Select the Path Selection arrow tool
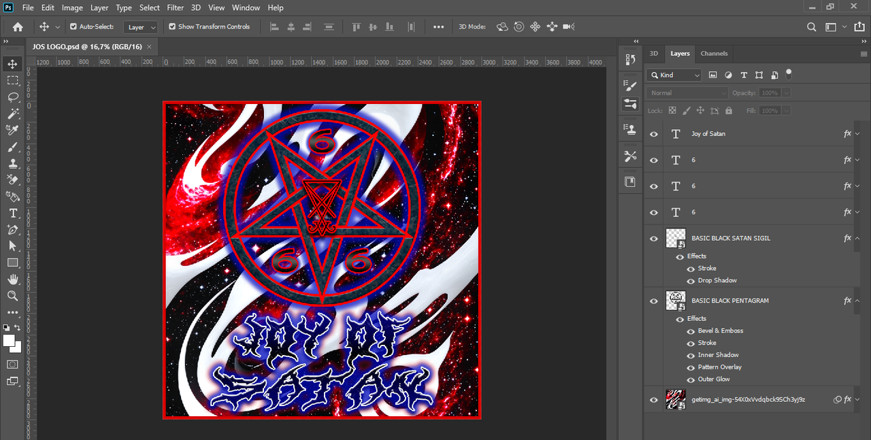Screen dimensions: 871x440 (13, 246)
